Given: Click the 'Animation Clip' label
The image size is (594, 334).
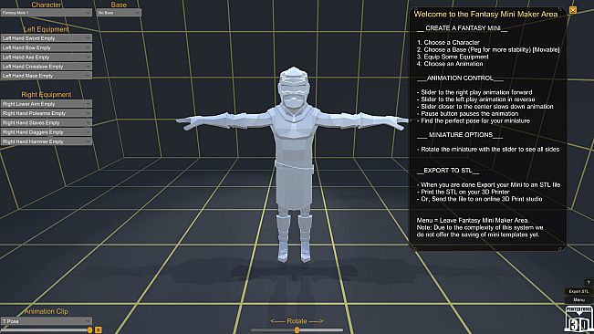Looking at the screenshot, I should tap(47, 311).
